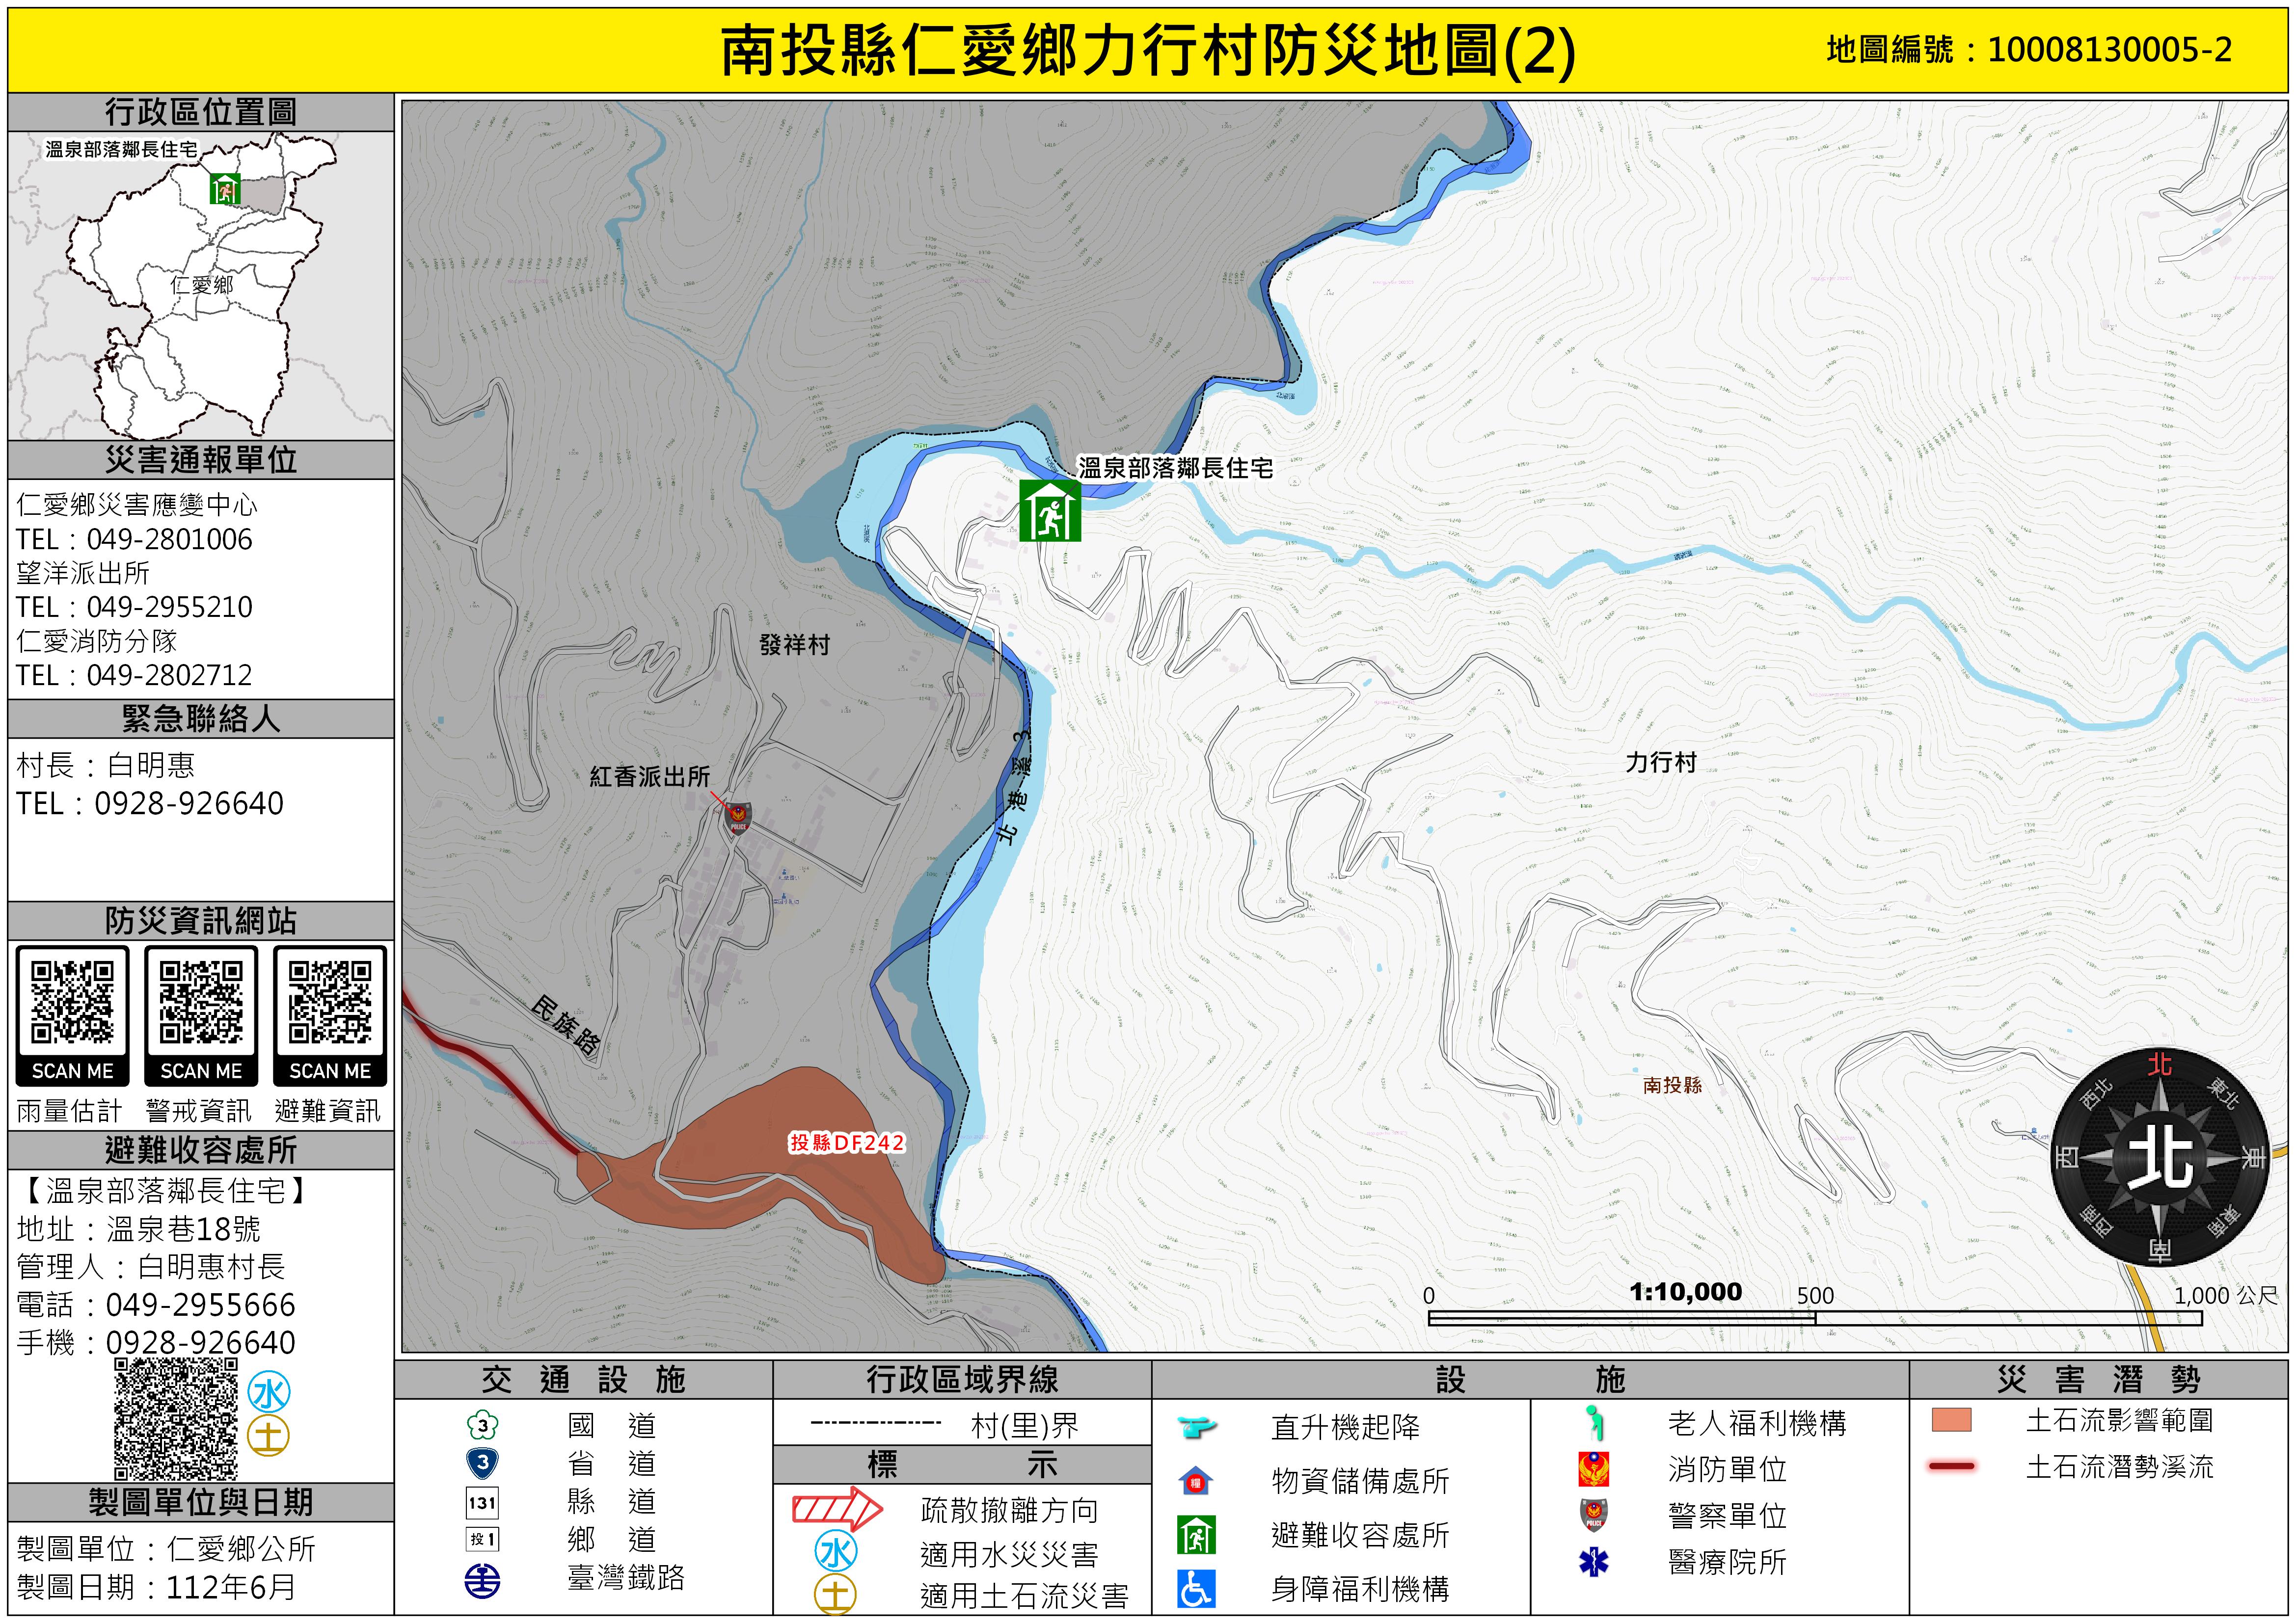Click the debris flow area color swatch
Image resolution: width=2296 pixels, height=1623 pixels.
[x=1951, y=1420]
